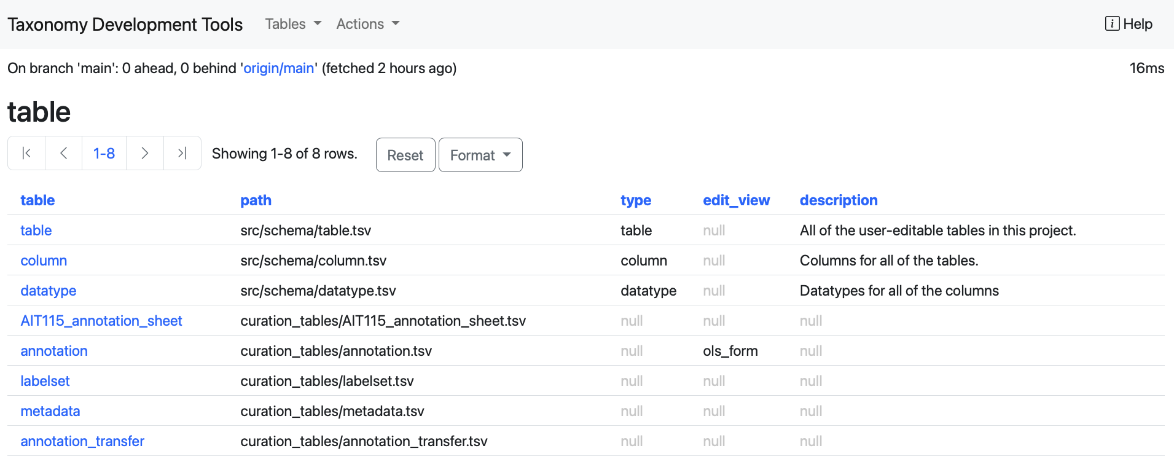This screenshot has width=1174, height=464.
Task: Open the datatype table link
Action: pyautogui.click(x=49, y=291)
